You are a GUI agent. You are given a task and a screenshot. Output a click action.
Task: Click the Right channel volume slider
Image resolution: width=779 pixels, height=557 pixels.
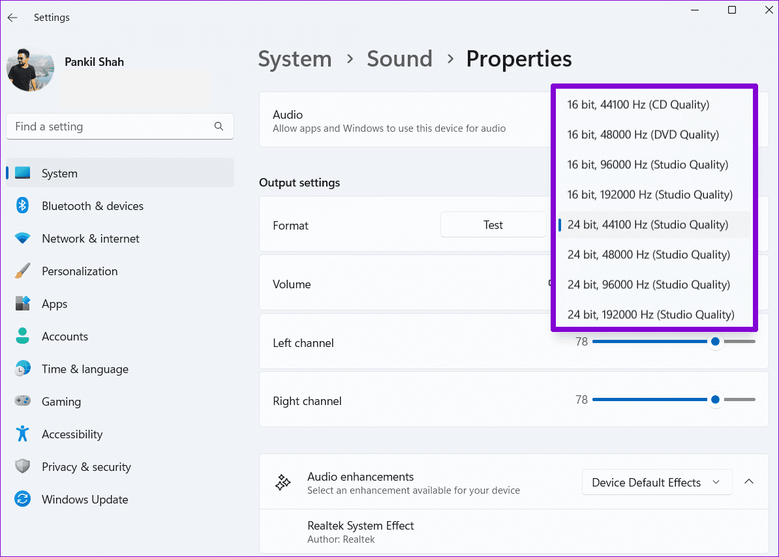point(715,399)
